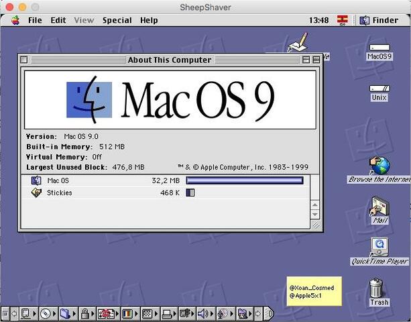Click the Mac OS memory usage bar
The height and width of the screenshot is (322, 411).
245,180
